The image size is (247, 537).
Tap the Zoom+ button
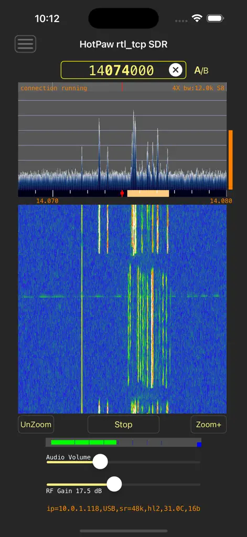209,424
